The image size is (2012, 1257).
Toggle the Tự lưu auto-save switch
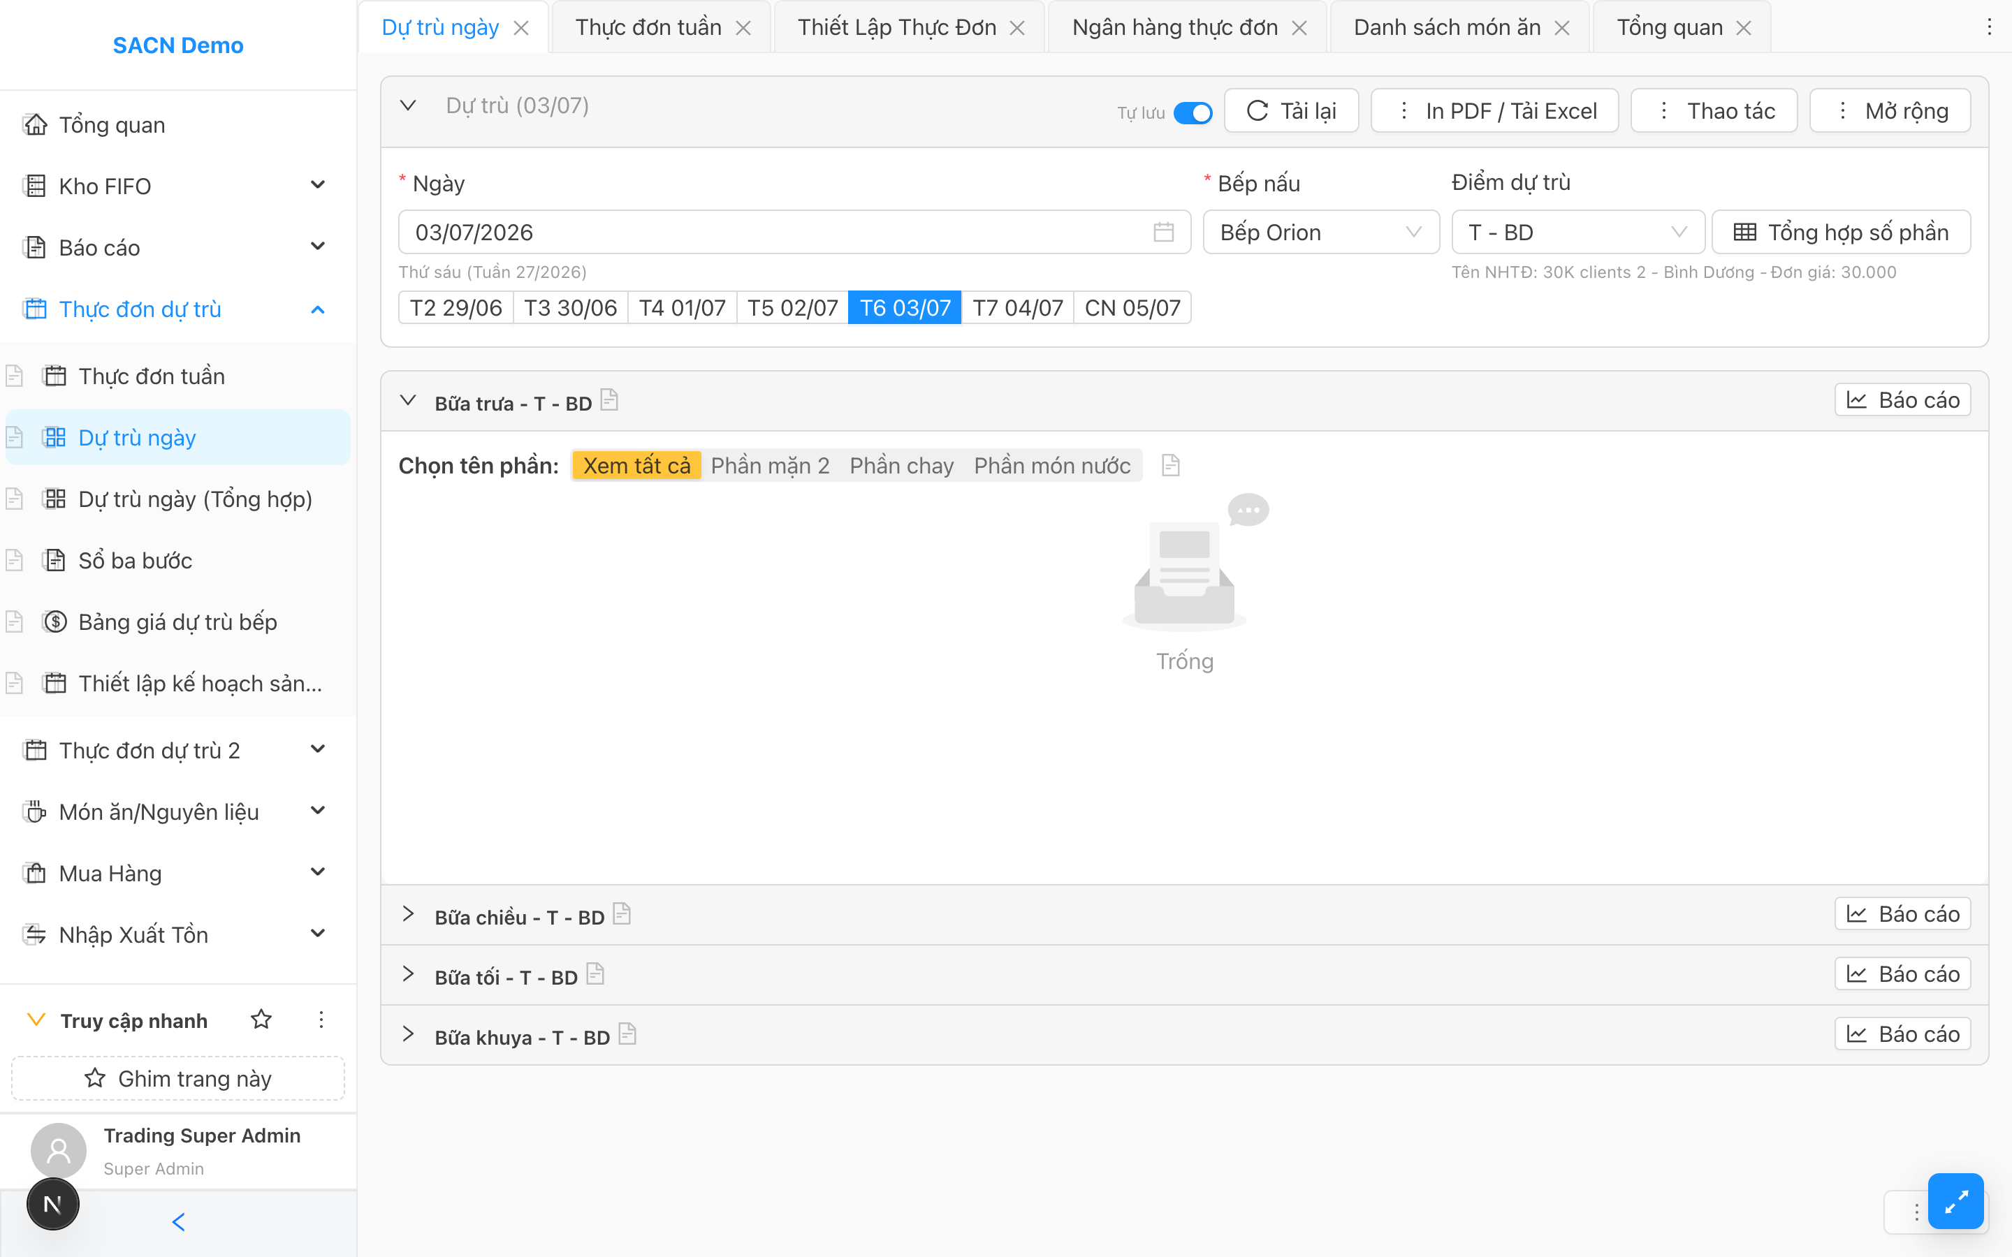(1193, 112)
